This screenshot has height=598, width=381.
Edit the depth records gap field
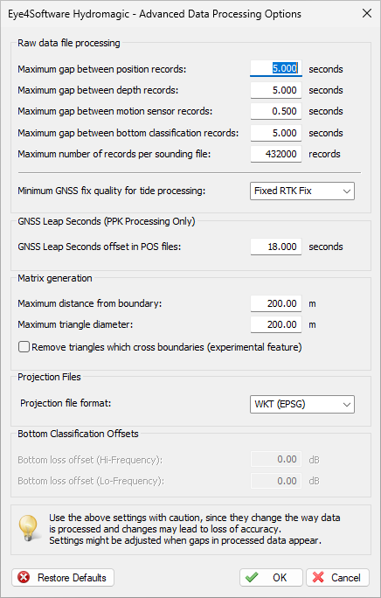[x=276, y=90]
